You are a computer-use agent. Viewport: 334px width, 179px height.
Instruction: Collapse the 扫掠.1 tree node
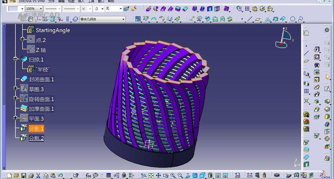(x=15, y=59)
